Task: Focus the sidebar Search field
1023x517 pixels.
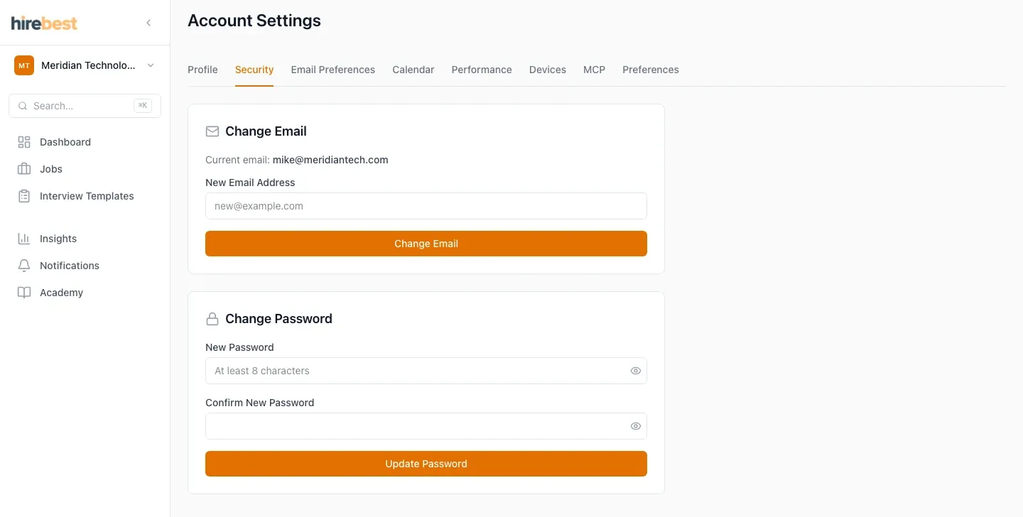Action: pyautogui.click(x=85, y=106)
